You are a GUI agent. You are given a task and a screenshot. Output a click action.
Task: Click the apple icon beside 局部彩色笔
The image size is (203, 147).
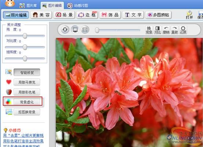(9, 92)
